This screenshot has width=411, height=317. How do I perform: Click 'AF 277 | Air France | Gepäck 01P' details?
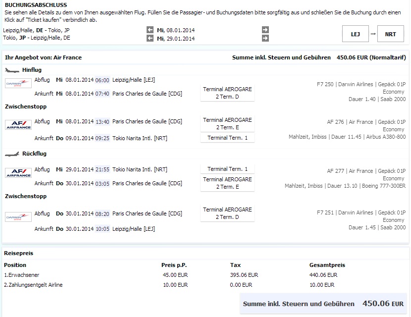pos(366,171)
